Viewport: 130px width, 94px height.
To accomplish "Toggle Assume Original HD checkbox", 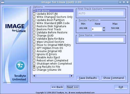I will (34, 51).
